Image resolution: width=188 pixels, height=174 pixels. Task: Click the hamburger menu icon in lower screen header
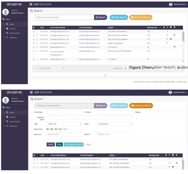point(31,92)
